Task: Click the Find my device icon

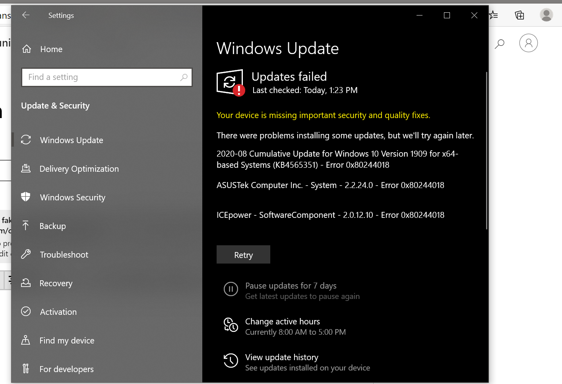Action: click(x=26, y=340)
